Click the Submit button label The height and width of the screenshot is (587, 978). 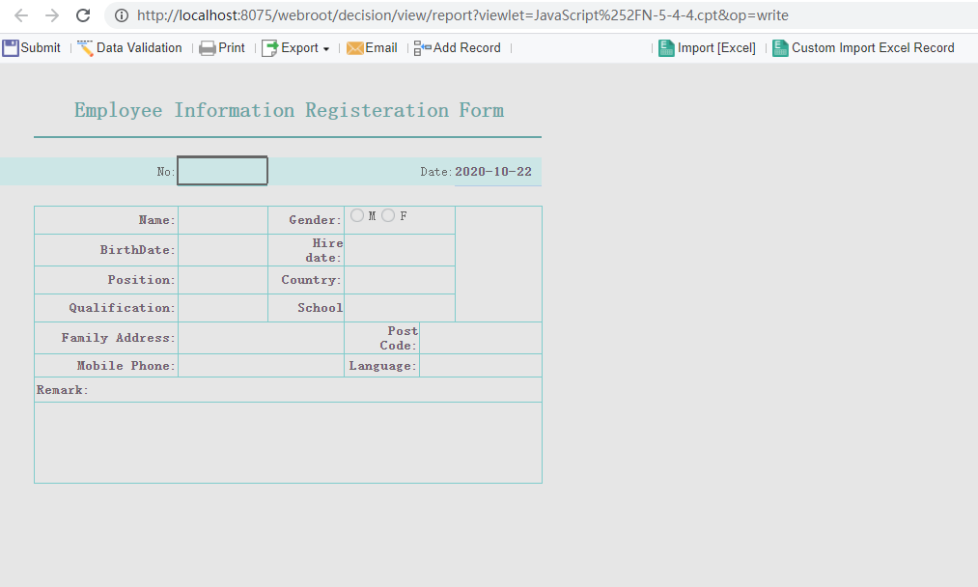point(41,48)
